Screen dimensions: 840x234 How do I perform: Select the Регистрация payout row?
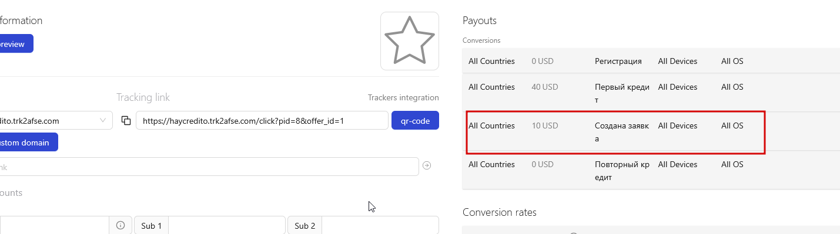click(x=651, y=61)
